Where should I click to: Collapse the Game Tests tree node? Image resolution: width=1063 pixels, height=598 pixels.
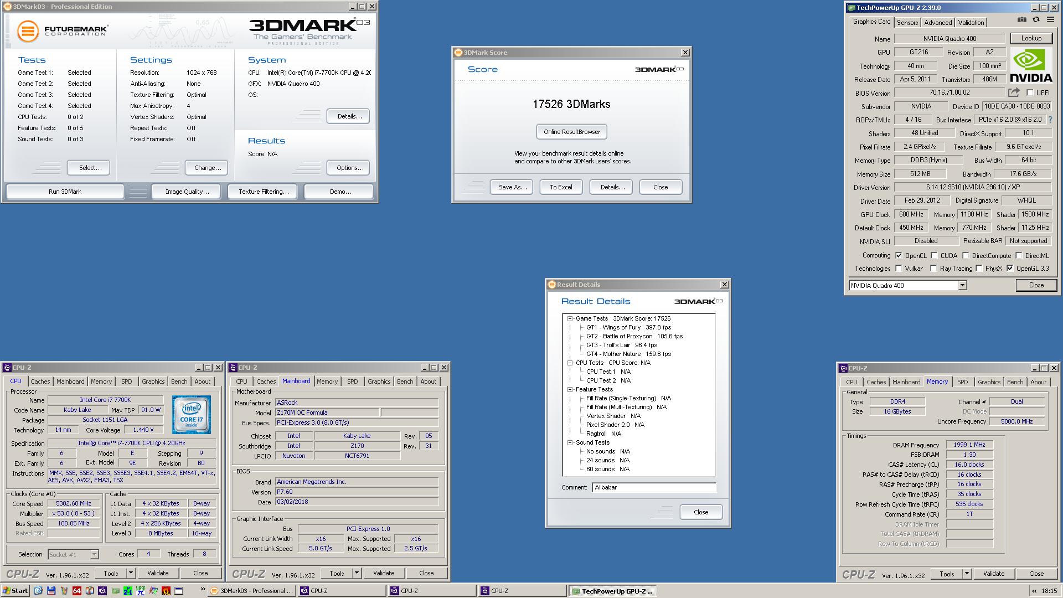click(570, 318)
